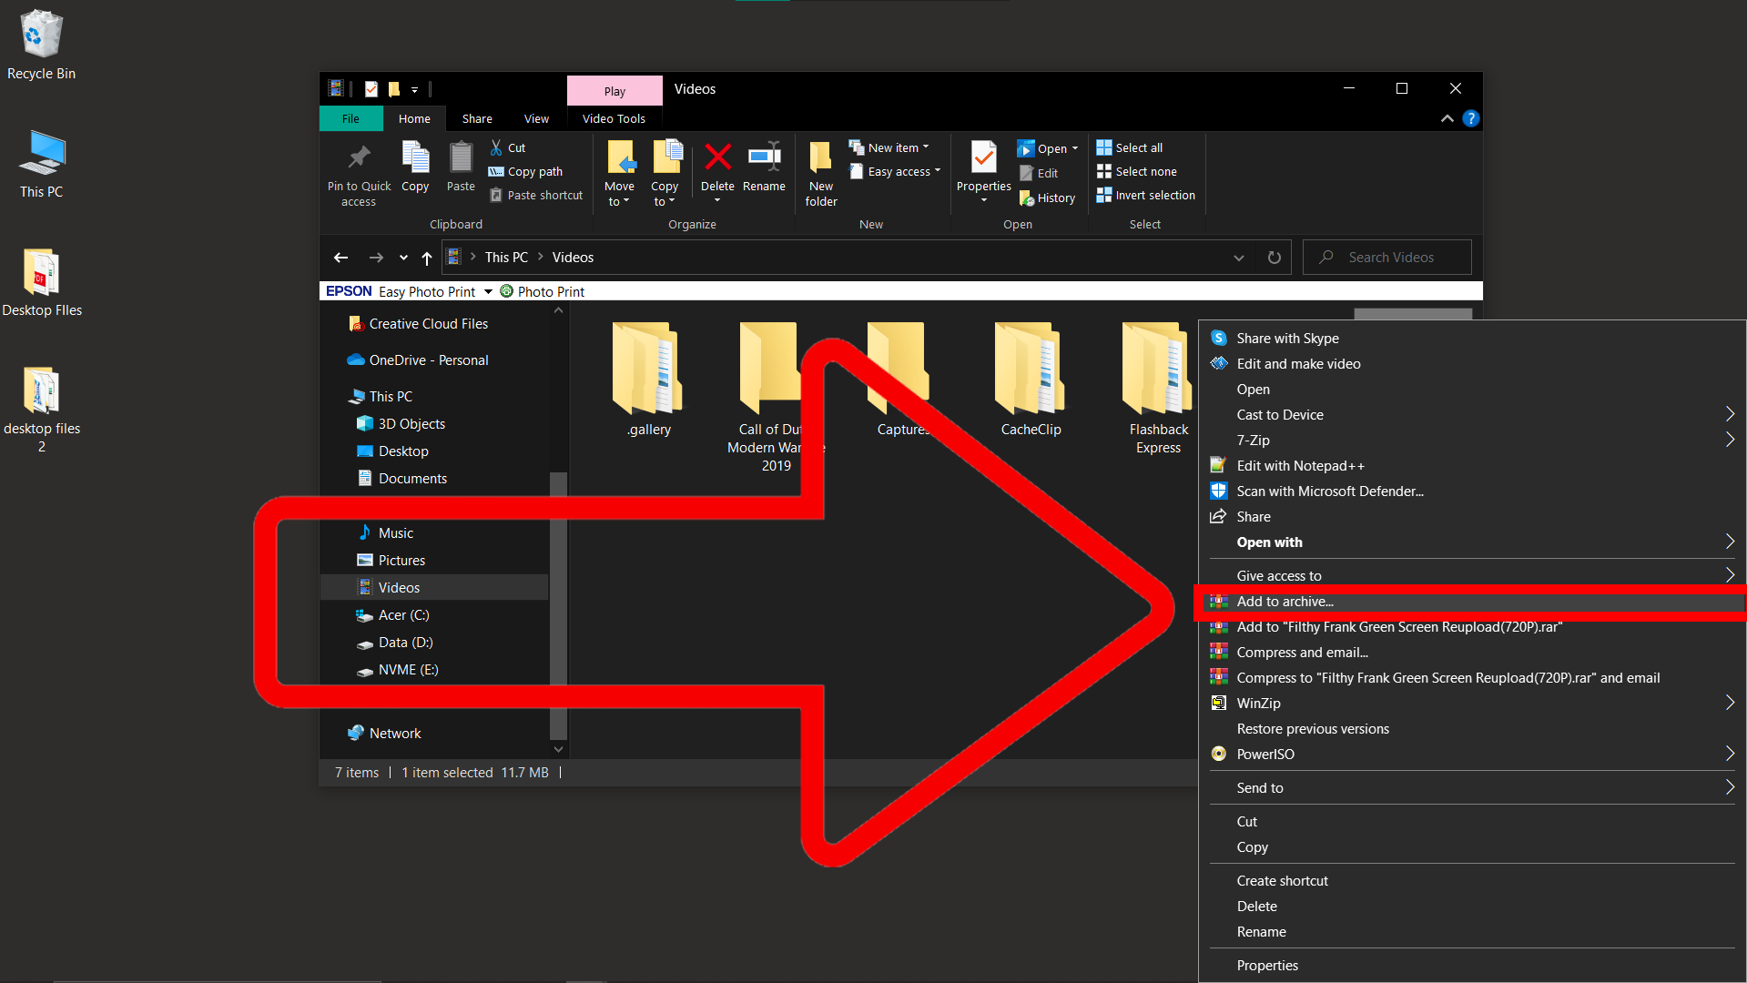Click the Search Videos input field

point(1387,258)
